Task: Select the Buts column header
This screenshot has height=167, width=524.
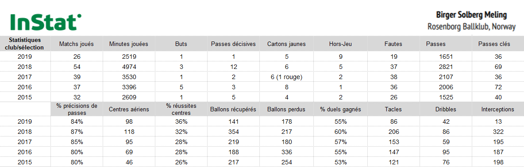Action: coord(181,44)
